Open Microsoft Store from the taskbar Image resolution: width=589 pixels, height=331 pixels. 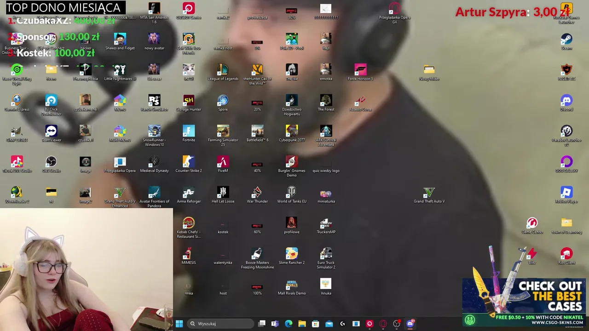click(315, 324)
